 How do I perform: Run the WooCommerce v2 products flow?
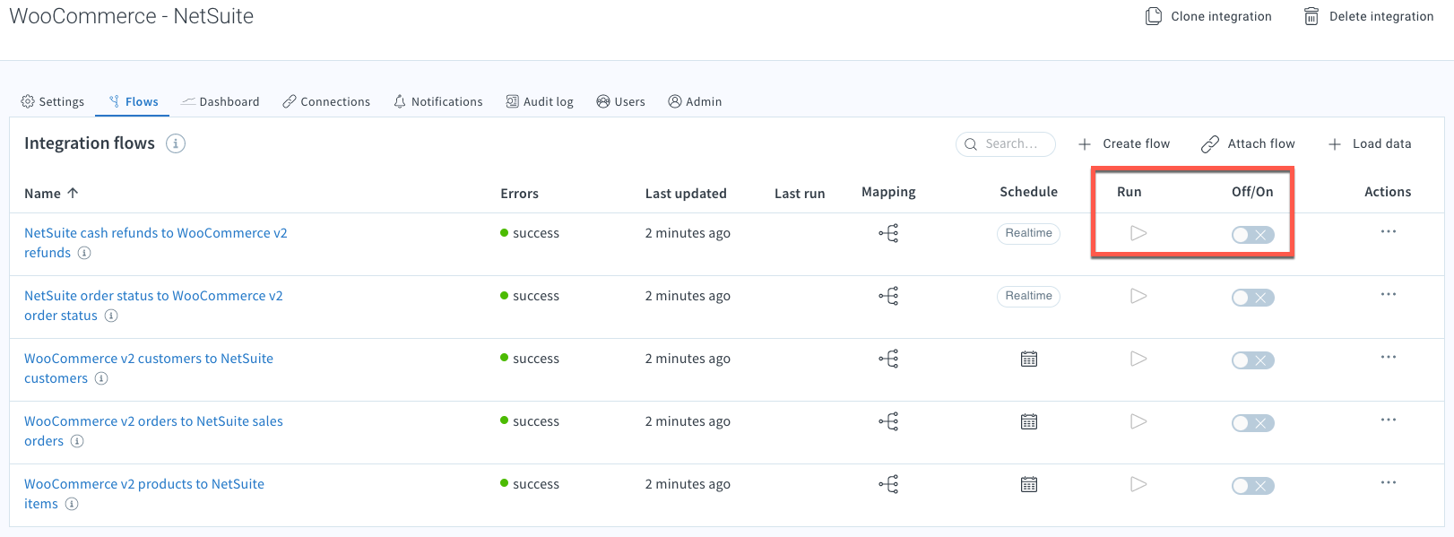1138,484
